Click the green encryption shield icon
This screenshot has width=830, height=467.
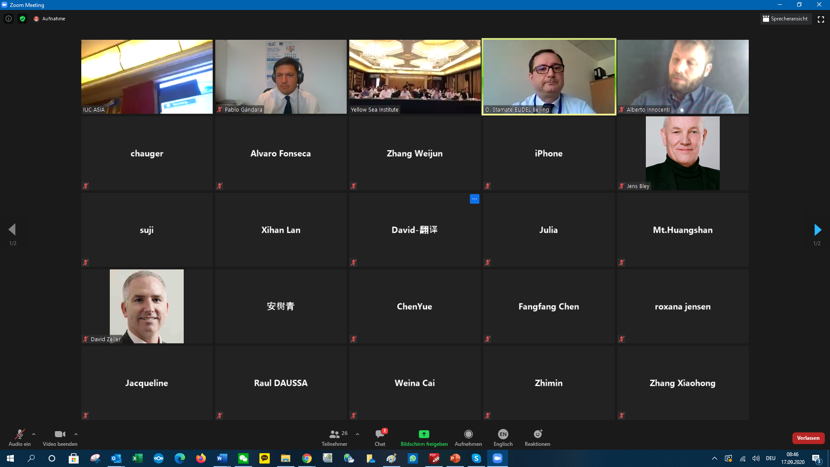(22, 19)
